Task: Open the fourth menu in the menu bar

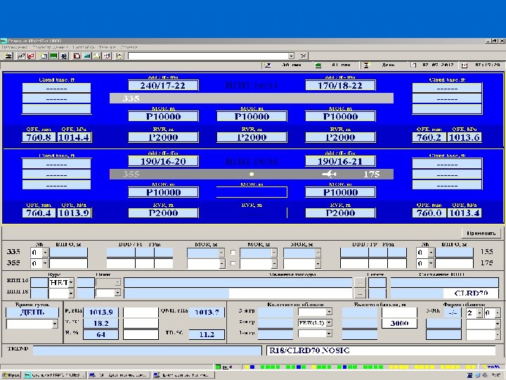Action: pyautogui.click(x=107, y=47)
